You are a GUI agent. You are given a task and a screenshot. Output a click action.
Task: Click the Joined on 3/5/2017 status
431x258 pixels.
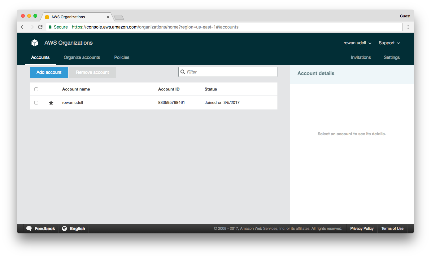[x=222, y=103]
